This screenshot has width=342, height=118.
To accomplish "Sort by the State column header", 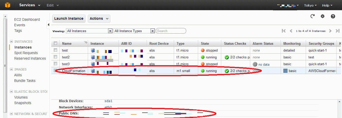I will point(205,43).
